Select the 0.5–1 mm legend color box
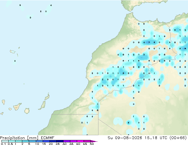 [12, 141]
